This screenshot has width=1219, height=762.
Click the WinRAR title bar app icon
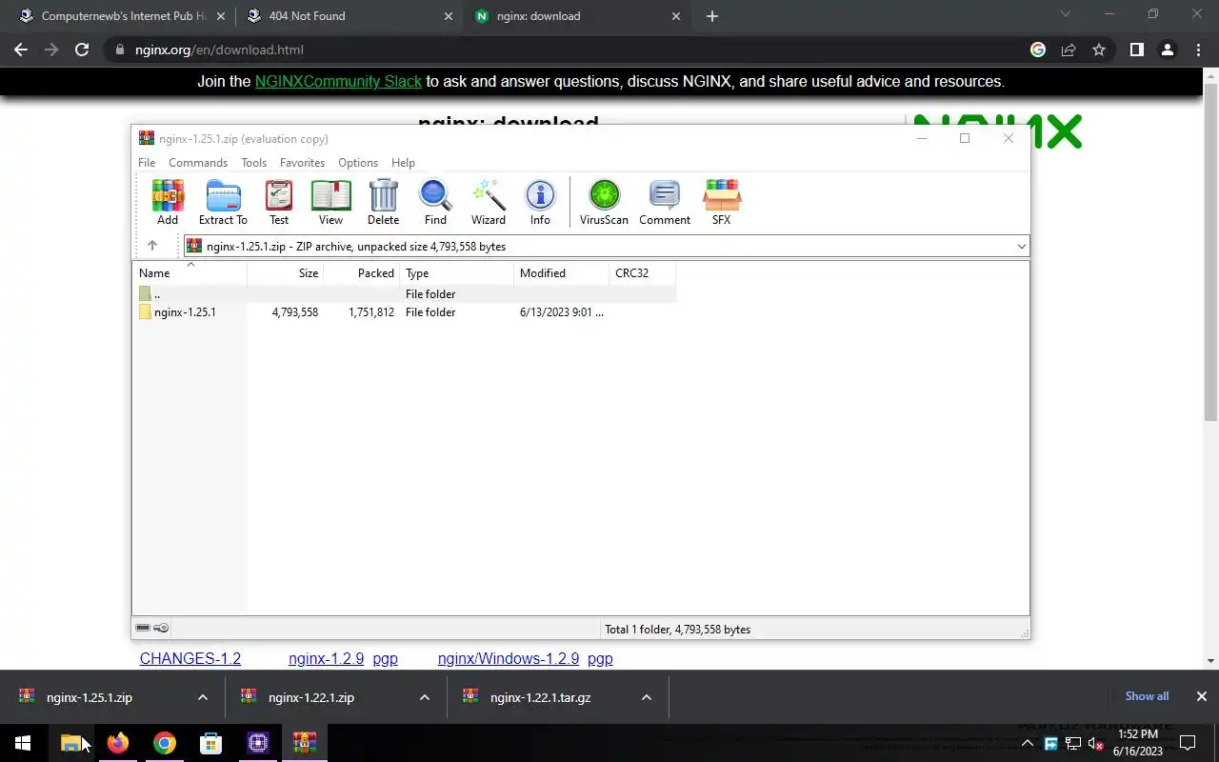point(147,138)
